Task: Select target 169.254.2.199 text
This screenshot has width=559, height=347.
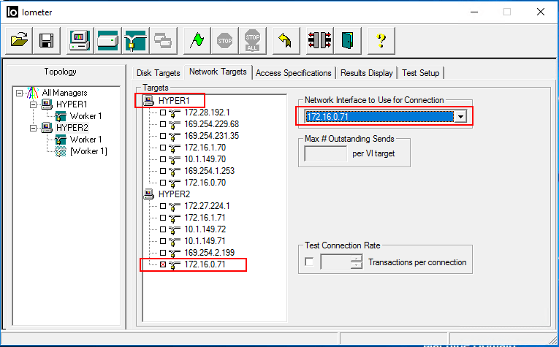Action: coord(209,253)
